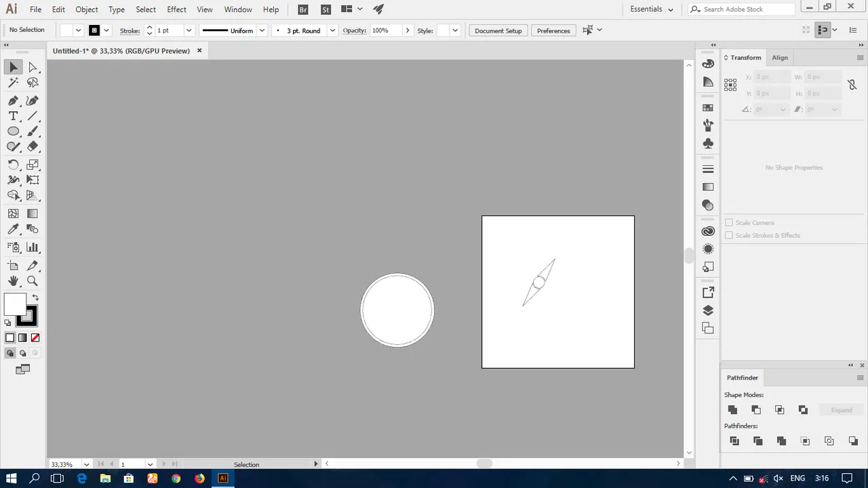The width and height of the screenshot is (868, 488).
Task: Click the Pathfinder panel tab
Action: [743, 378]
